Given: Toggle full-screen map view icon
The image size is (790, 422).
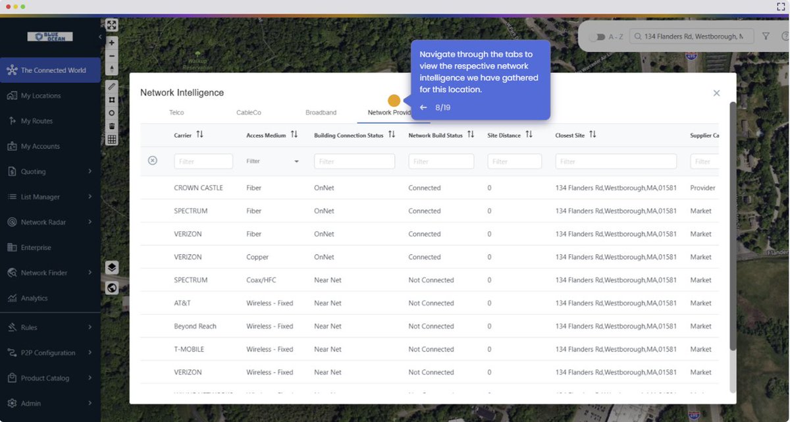Looking at the screenshot, I should [x=112, y=25].
